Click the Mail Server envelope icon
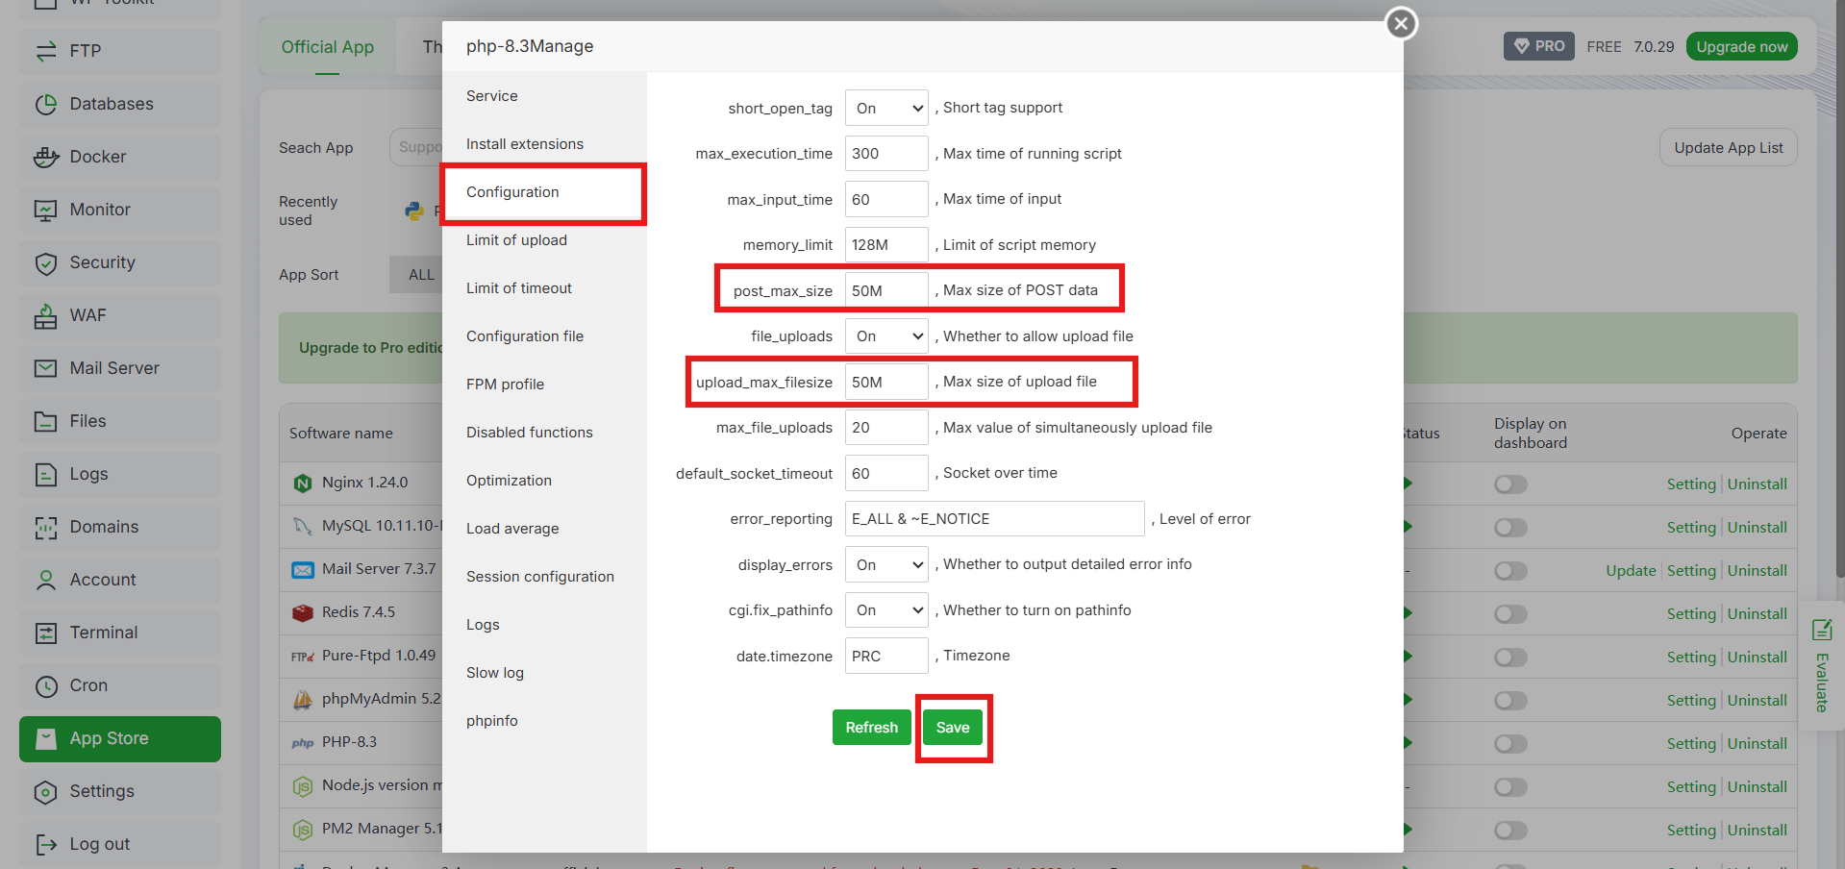1845x869 pixels. pyautogui.click(x=46, y=368)
